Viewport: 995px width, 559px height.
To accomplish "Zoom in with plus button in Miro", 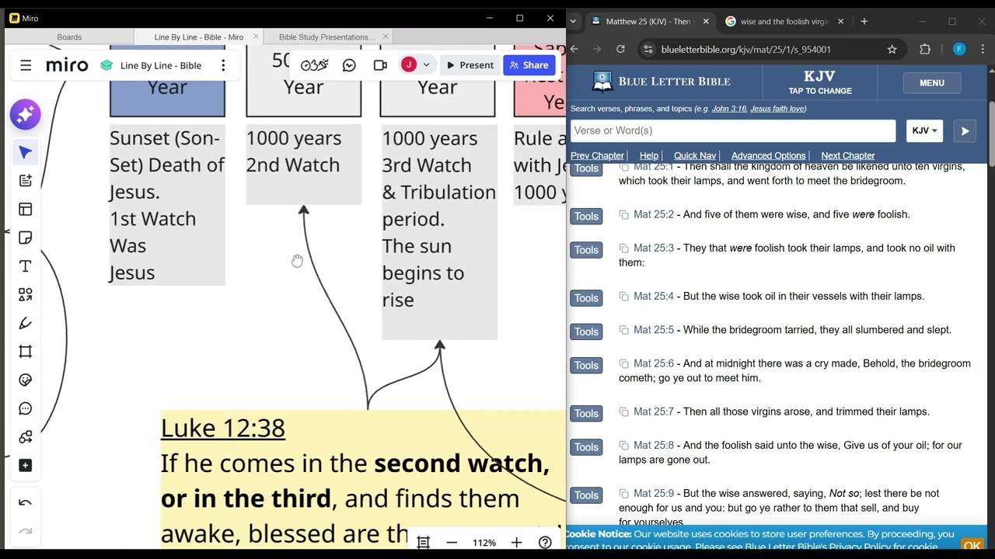I will (516, 543).
